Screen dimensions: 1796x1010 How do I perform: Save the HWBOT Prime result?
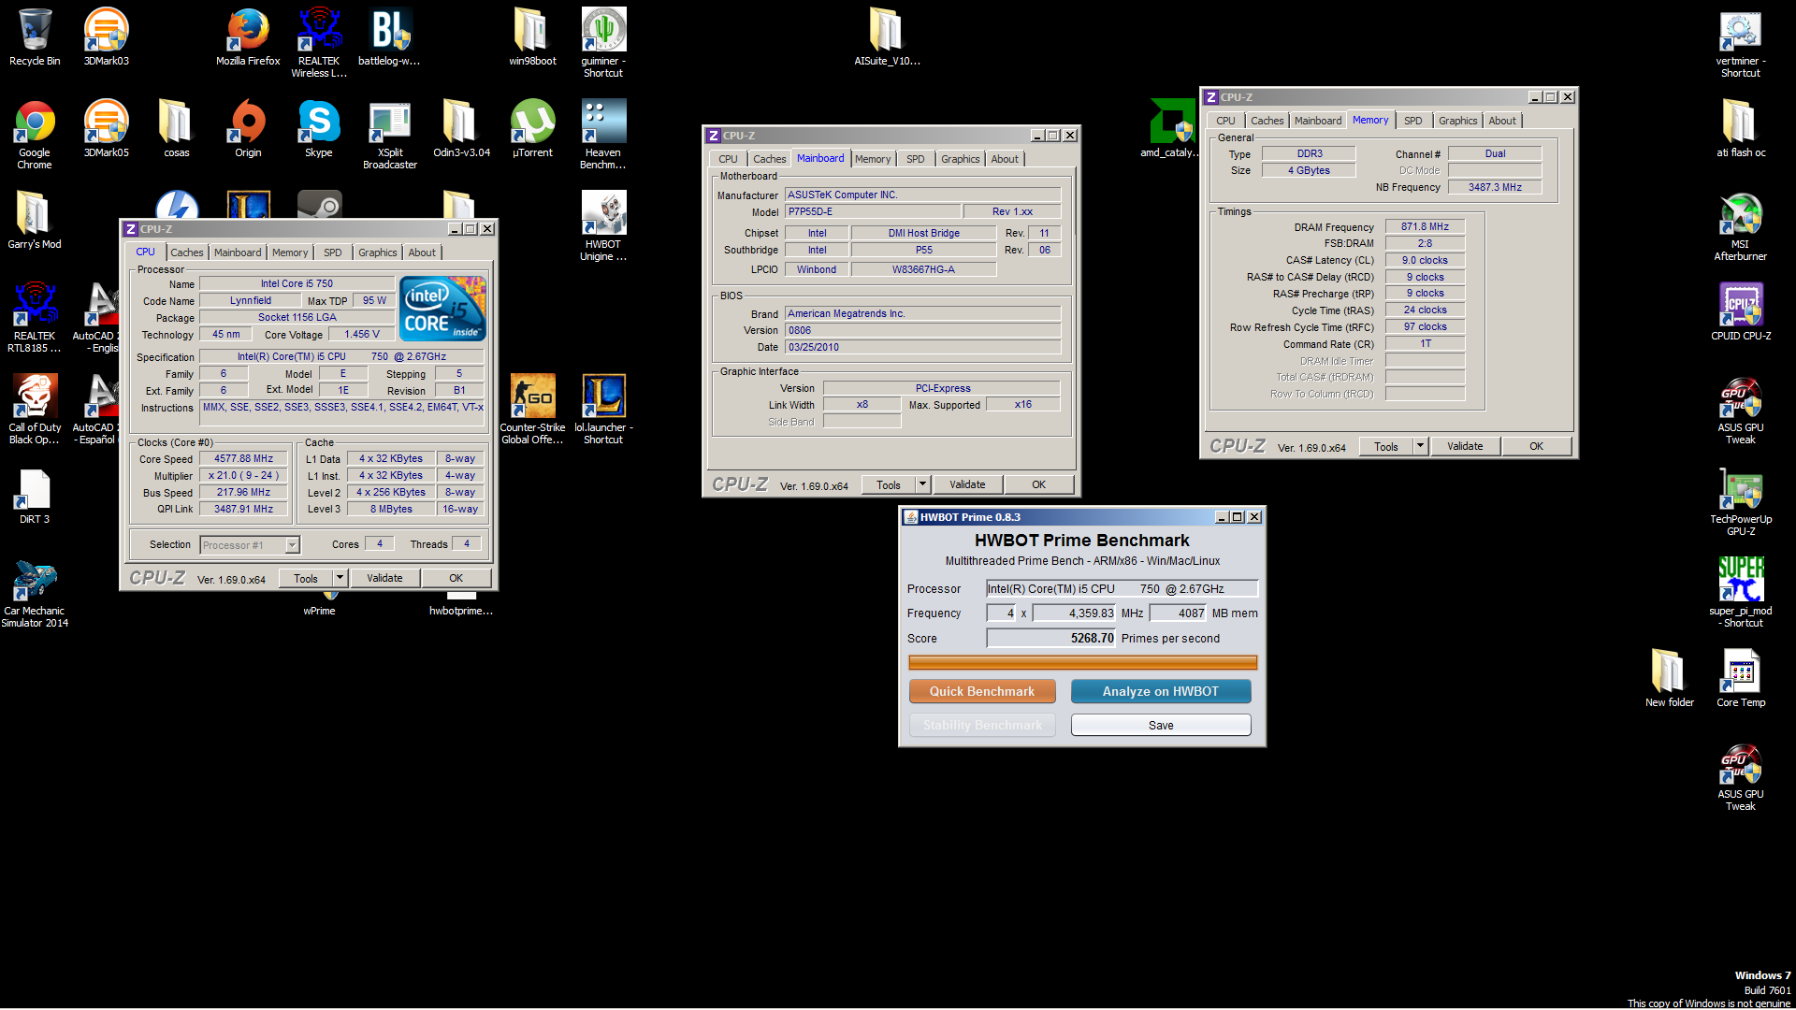click(1161, 725)
